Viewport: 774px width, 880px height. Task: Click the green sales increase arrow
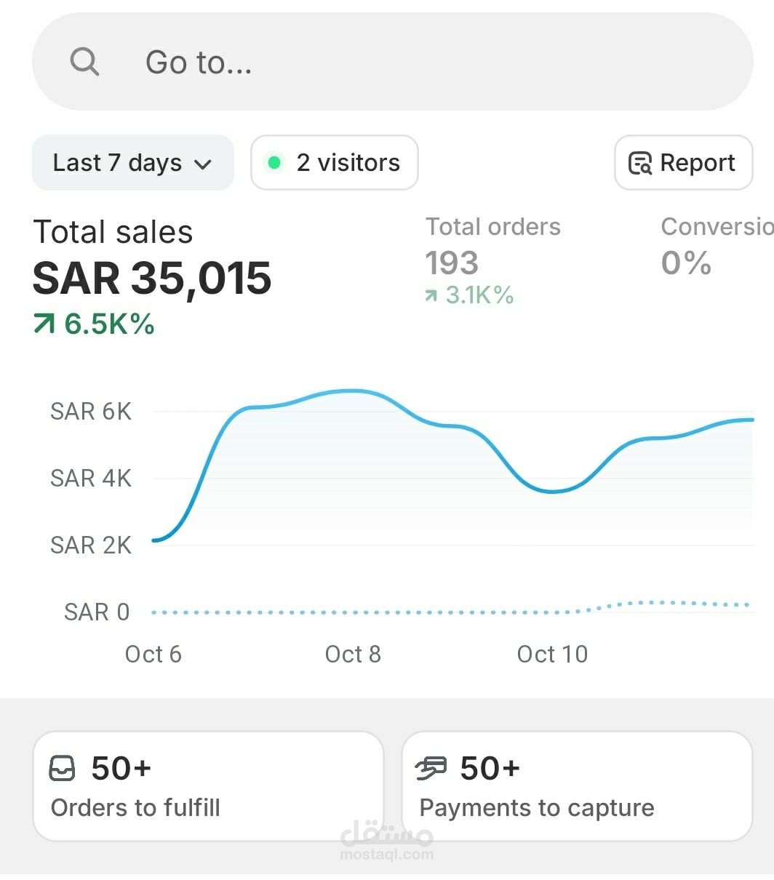pyautogui.click(x=44, y=324)
